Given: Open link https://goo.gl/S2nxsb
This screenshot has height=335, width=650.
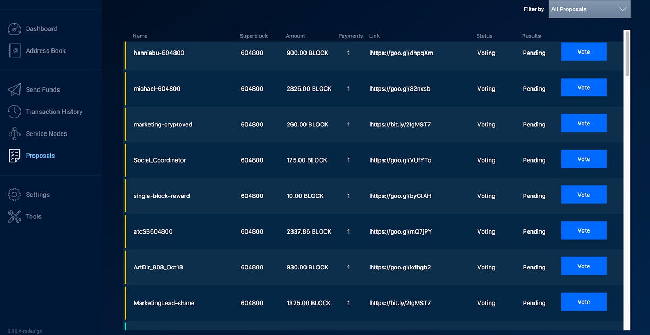Looking at the screenshot, I should pyautogui.click(x=400, y=89).
